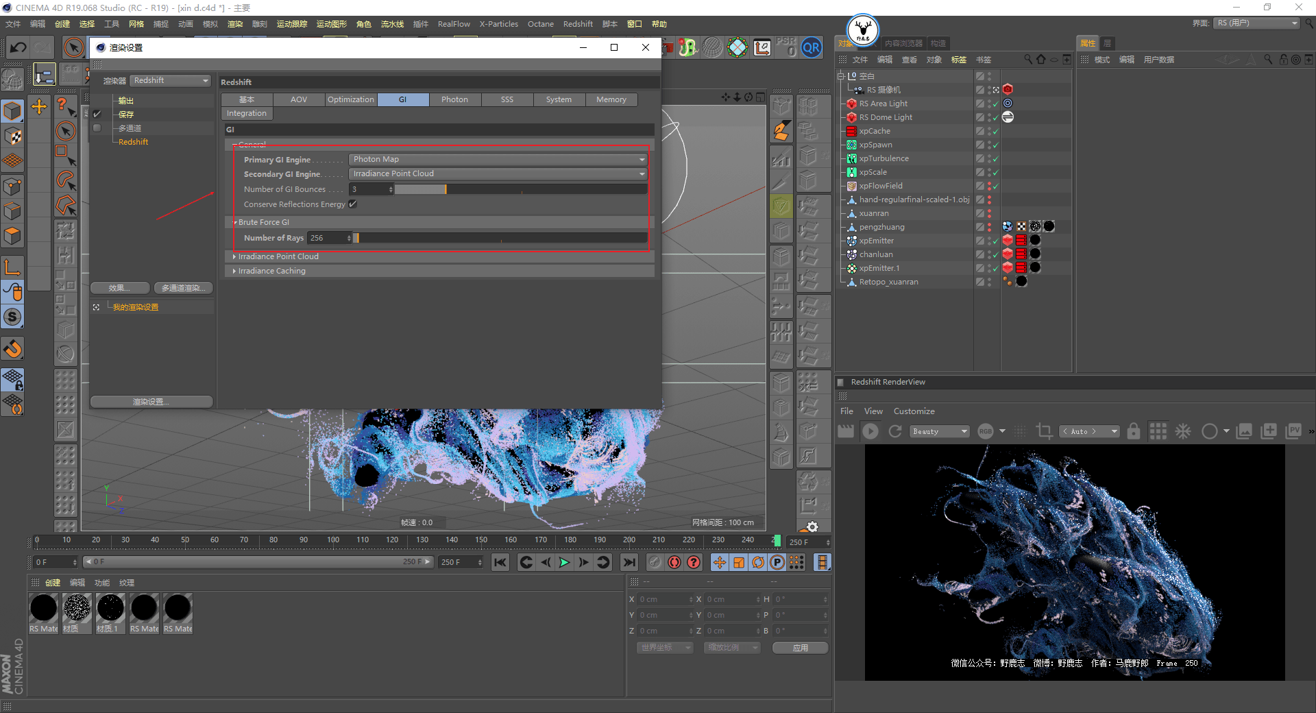Switch to the Photon tab

click(454, 99)
